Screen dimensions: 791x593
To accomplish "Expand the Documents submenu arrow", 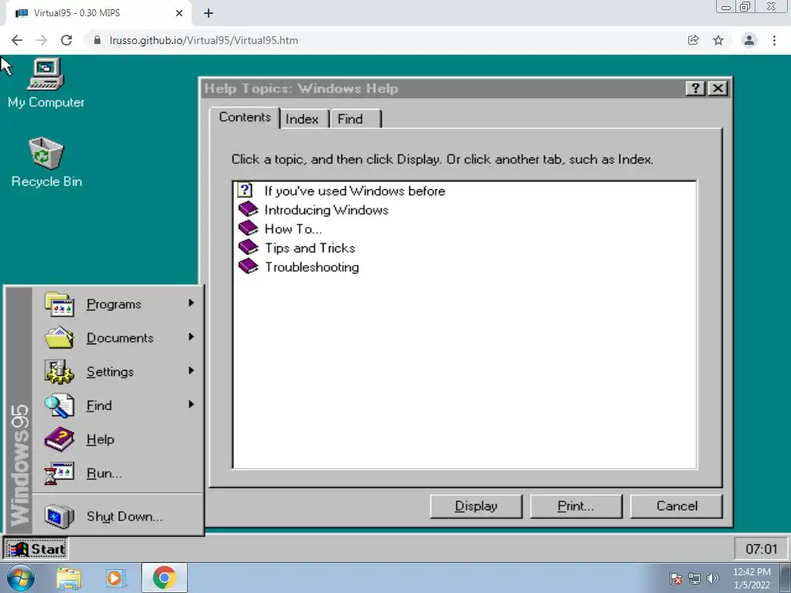I will coord(192,337).
